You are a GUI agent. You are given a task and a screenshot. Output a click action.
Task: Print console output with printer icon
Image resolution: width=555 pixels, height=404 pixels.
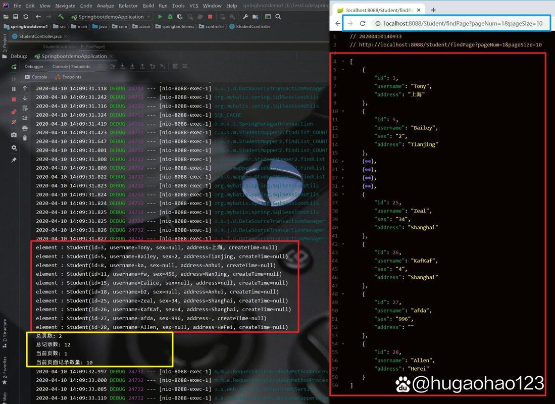(25, 128)
